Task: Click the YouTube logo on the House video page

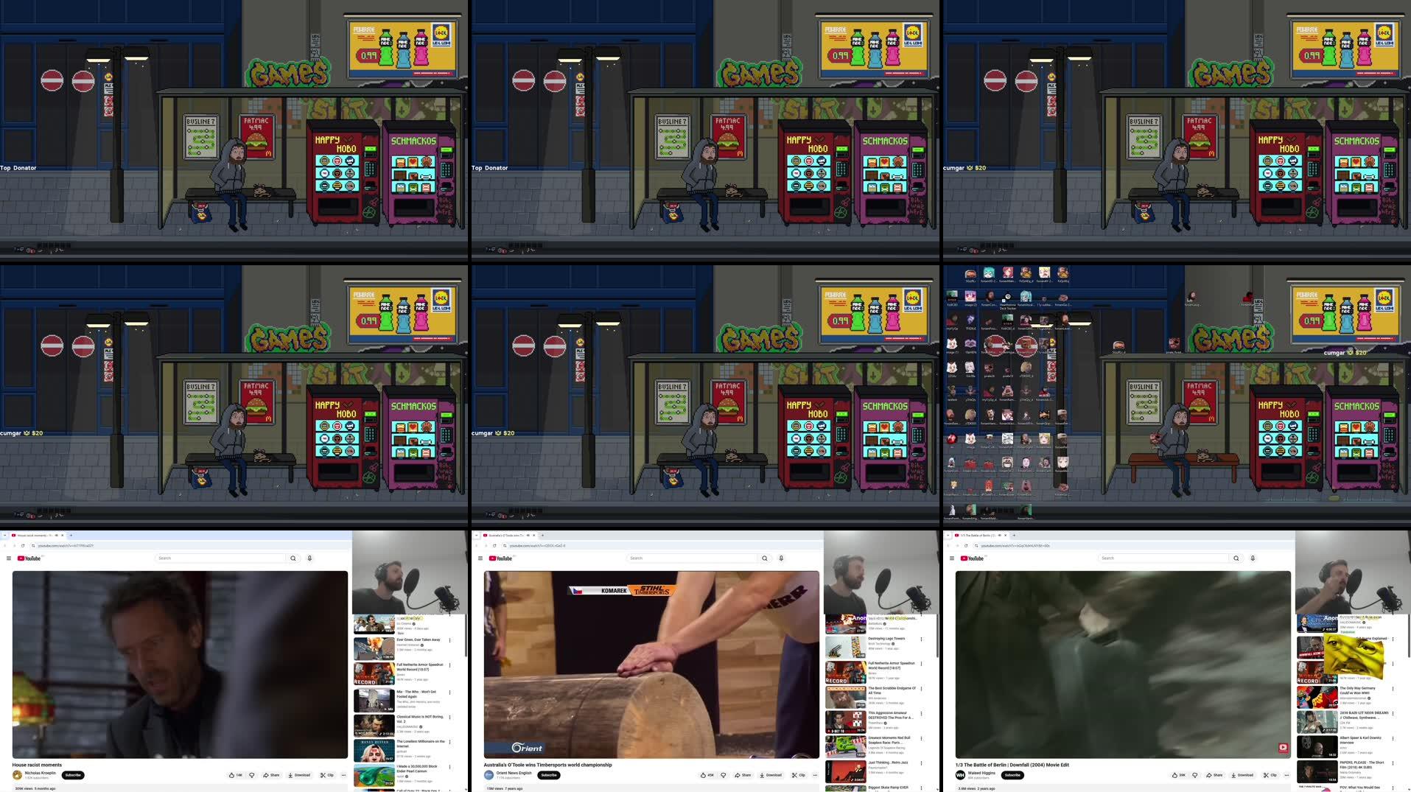Action: (x=28, y=558)
